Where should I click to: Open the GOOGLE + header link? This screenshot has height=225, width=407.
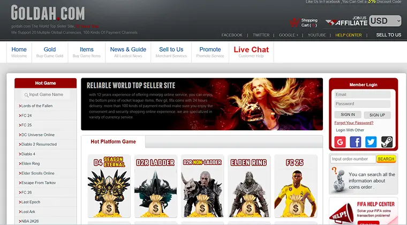[x=288, y=35]
